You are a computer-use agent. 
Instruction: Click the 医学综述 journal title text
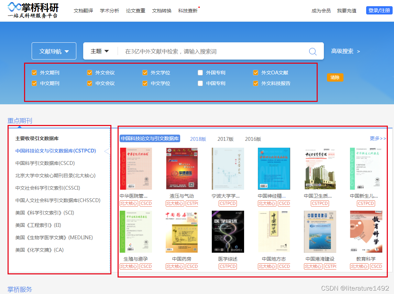click(x=228, y=259)
